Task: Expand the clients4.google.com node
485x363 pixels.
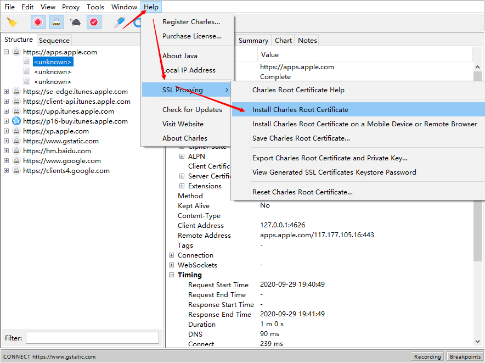Action: click(x=6, y=171)
